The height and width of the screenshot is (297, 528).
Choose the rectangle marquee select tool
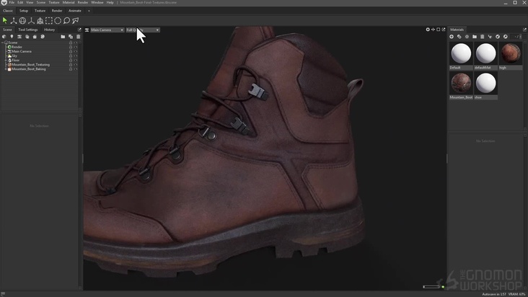pos(49,20)
